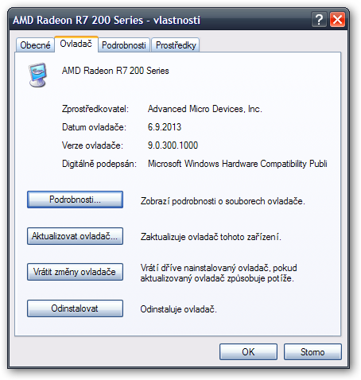Open the Podrobnosti tab
361x380 pixels.
click(x=124, y=45)
